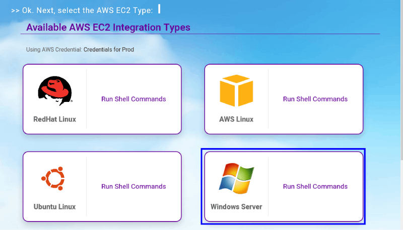Click the Windows Server label

pos(236,207)
